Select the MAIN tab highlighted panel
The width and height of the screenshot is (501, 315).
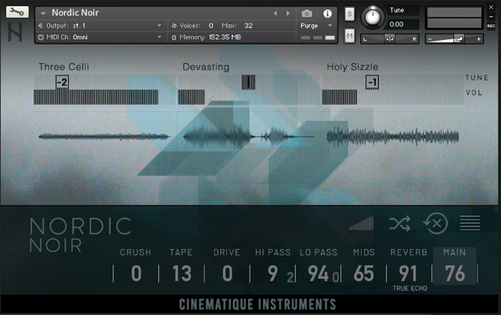454,266
